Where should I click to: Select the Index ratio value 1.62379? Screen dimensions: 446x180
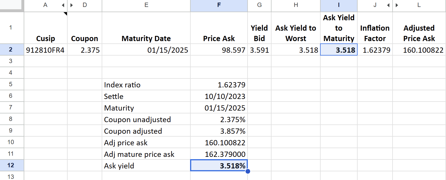[219, 85]
